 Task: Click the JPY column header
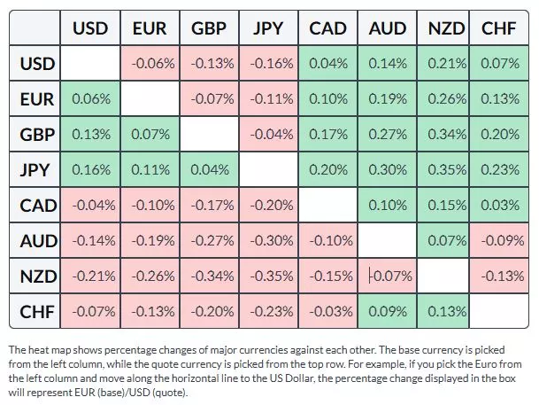(x=268, y=28)
